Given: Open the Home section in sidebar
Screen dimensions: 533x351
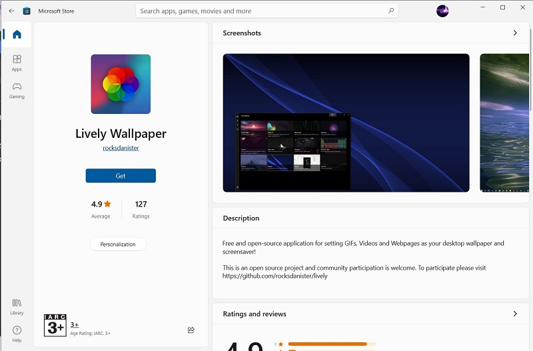Looking at the screenshot, I should [x=17, y=35].
